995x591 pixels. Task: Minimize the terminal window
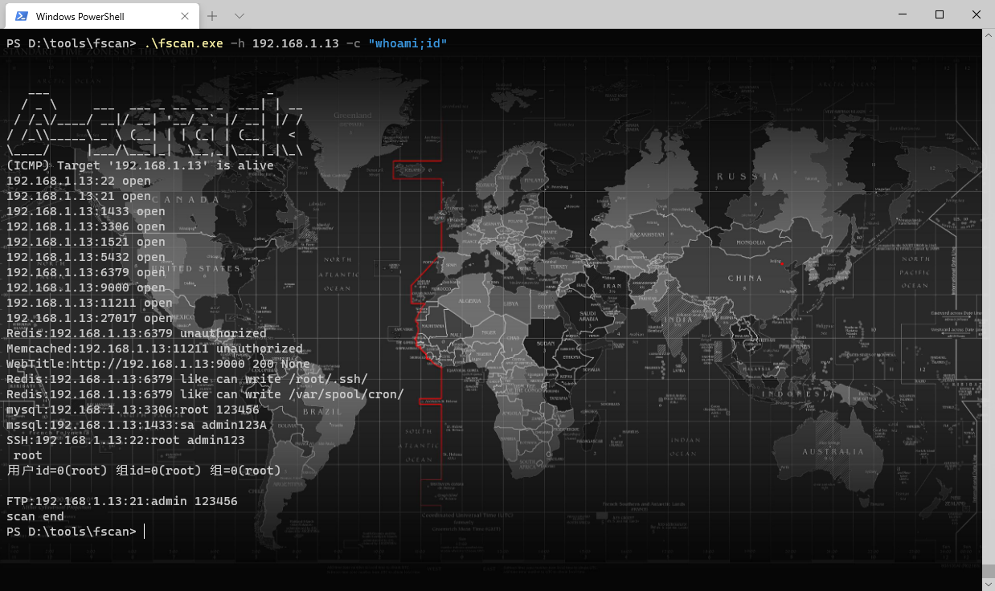902,14
